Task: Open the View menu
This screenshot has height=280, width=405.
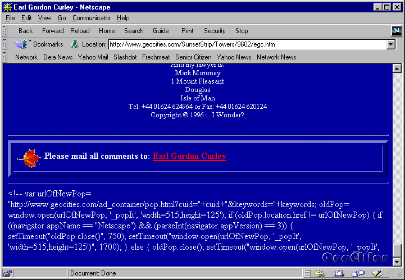Action: [44, 18]
